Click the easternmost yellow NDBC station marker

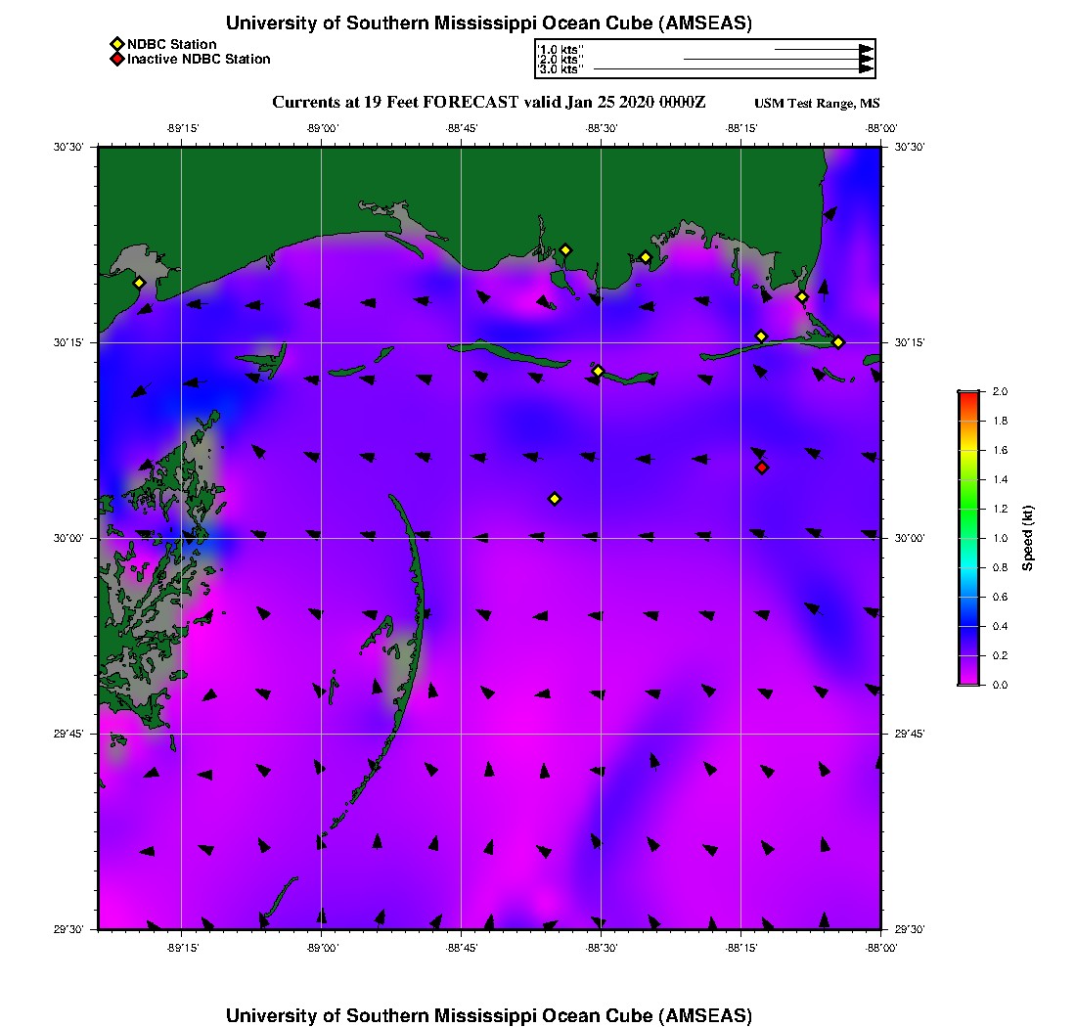pyautogui.click(x=838, y=341)
